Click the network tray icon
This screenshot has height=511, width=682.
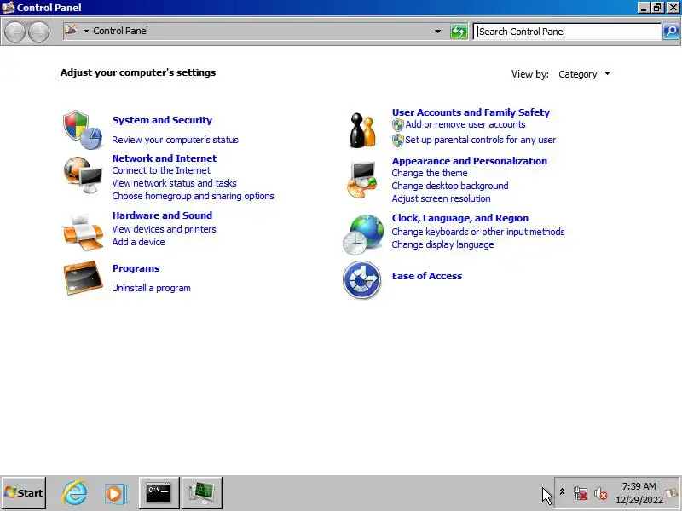click(x=581, y=494)
